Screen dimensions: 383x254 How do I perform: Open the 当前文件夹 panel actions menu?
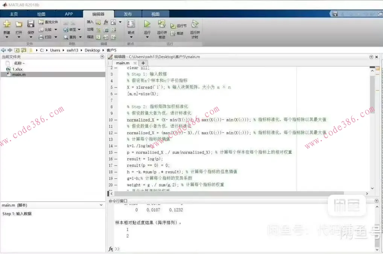click(102, 57)
